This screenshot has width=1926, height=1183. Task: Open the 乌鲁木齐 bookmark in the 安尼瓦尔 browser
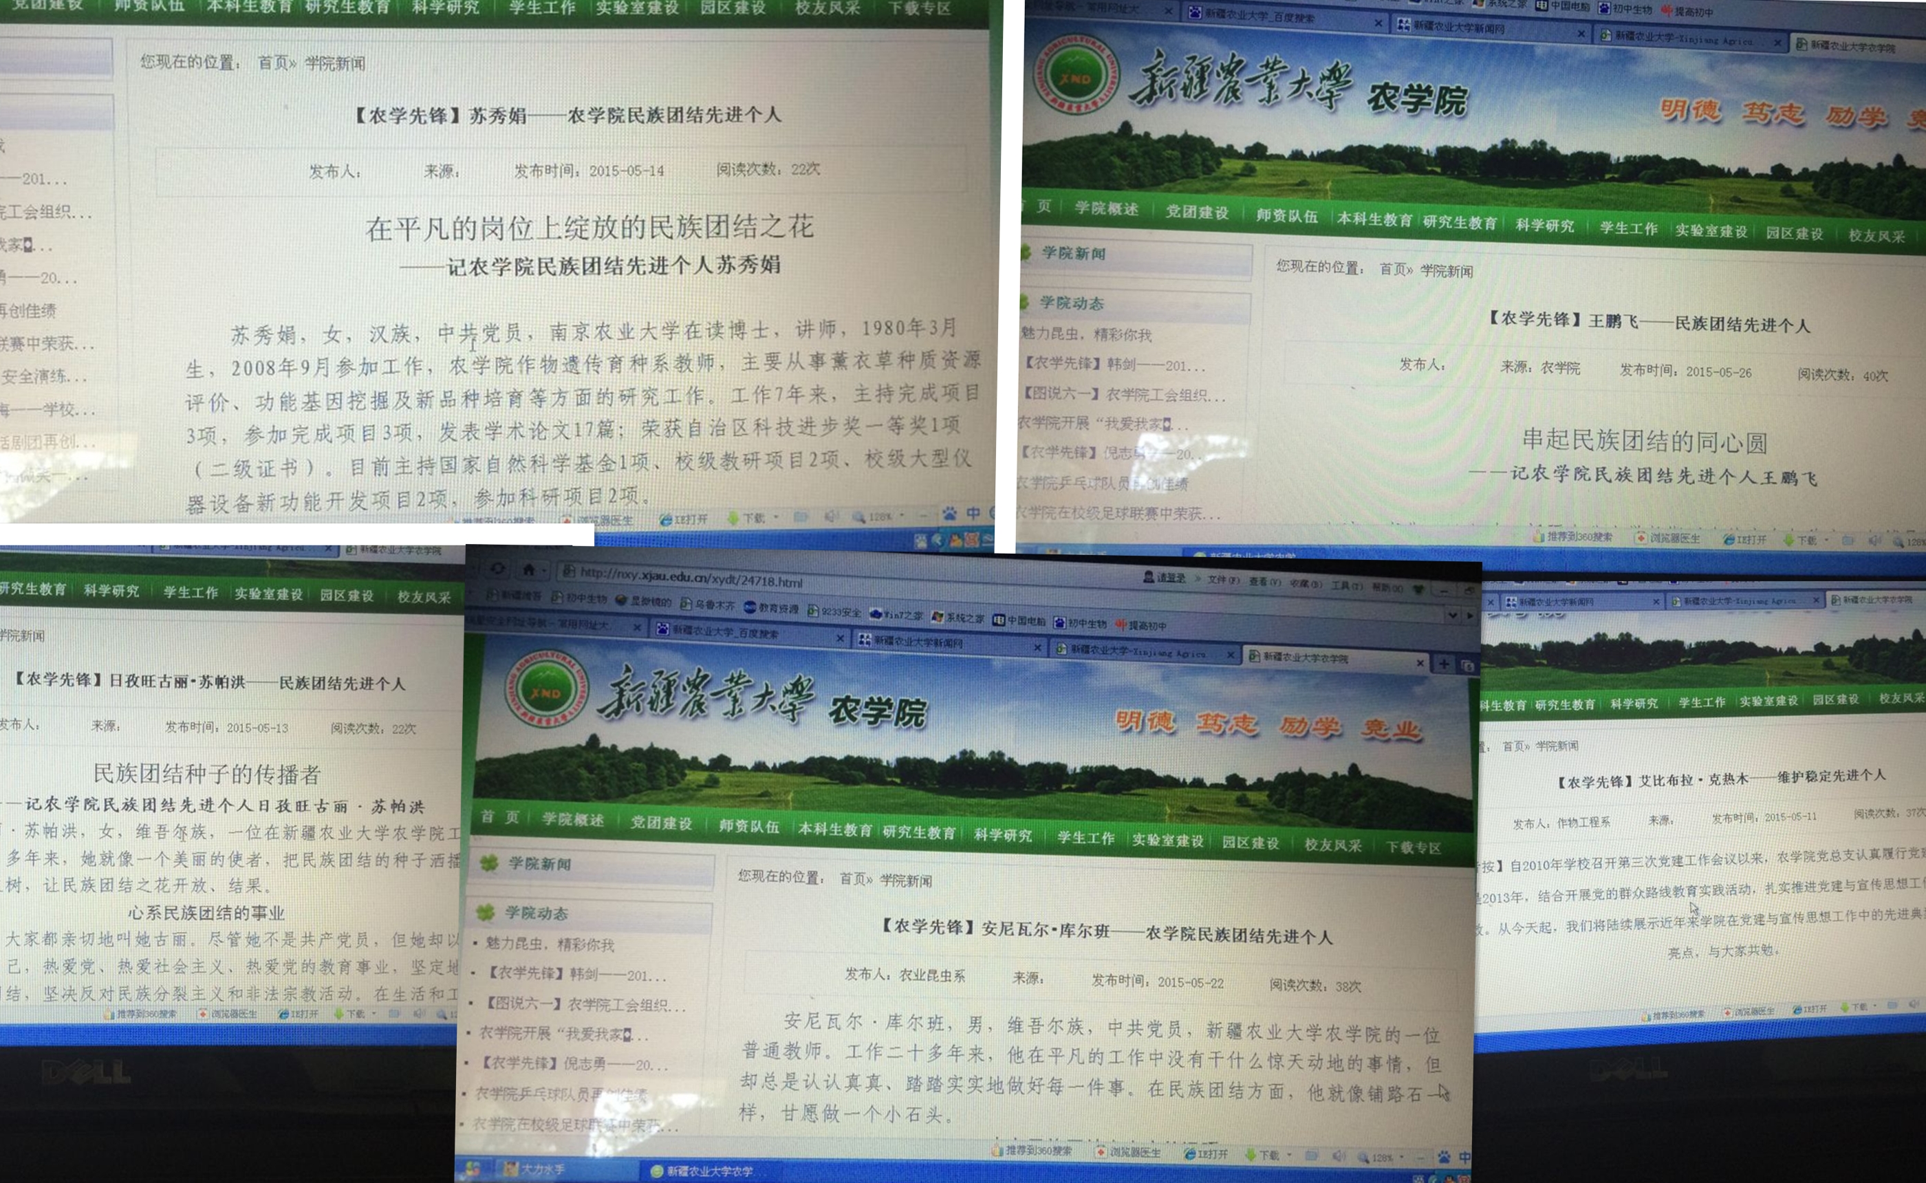pyautogui.click(x=707, y=604)
